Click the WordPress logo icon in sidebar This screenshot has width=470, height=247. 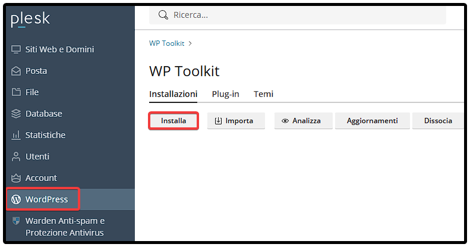16,199
